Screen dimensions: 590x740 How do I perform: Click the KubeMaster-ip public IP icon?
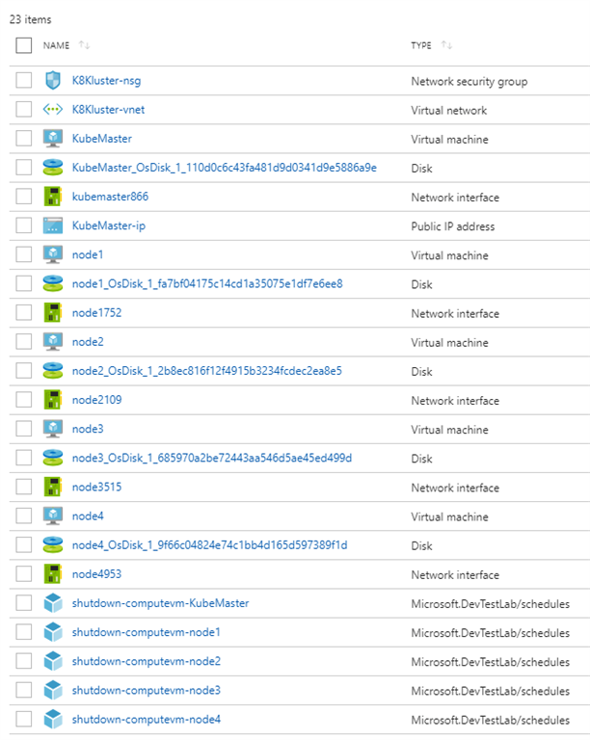53,225
